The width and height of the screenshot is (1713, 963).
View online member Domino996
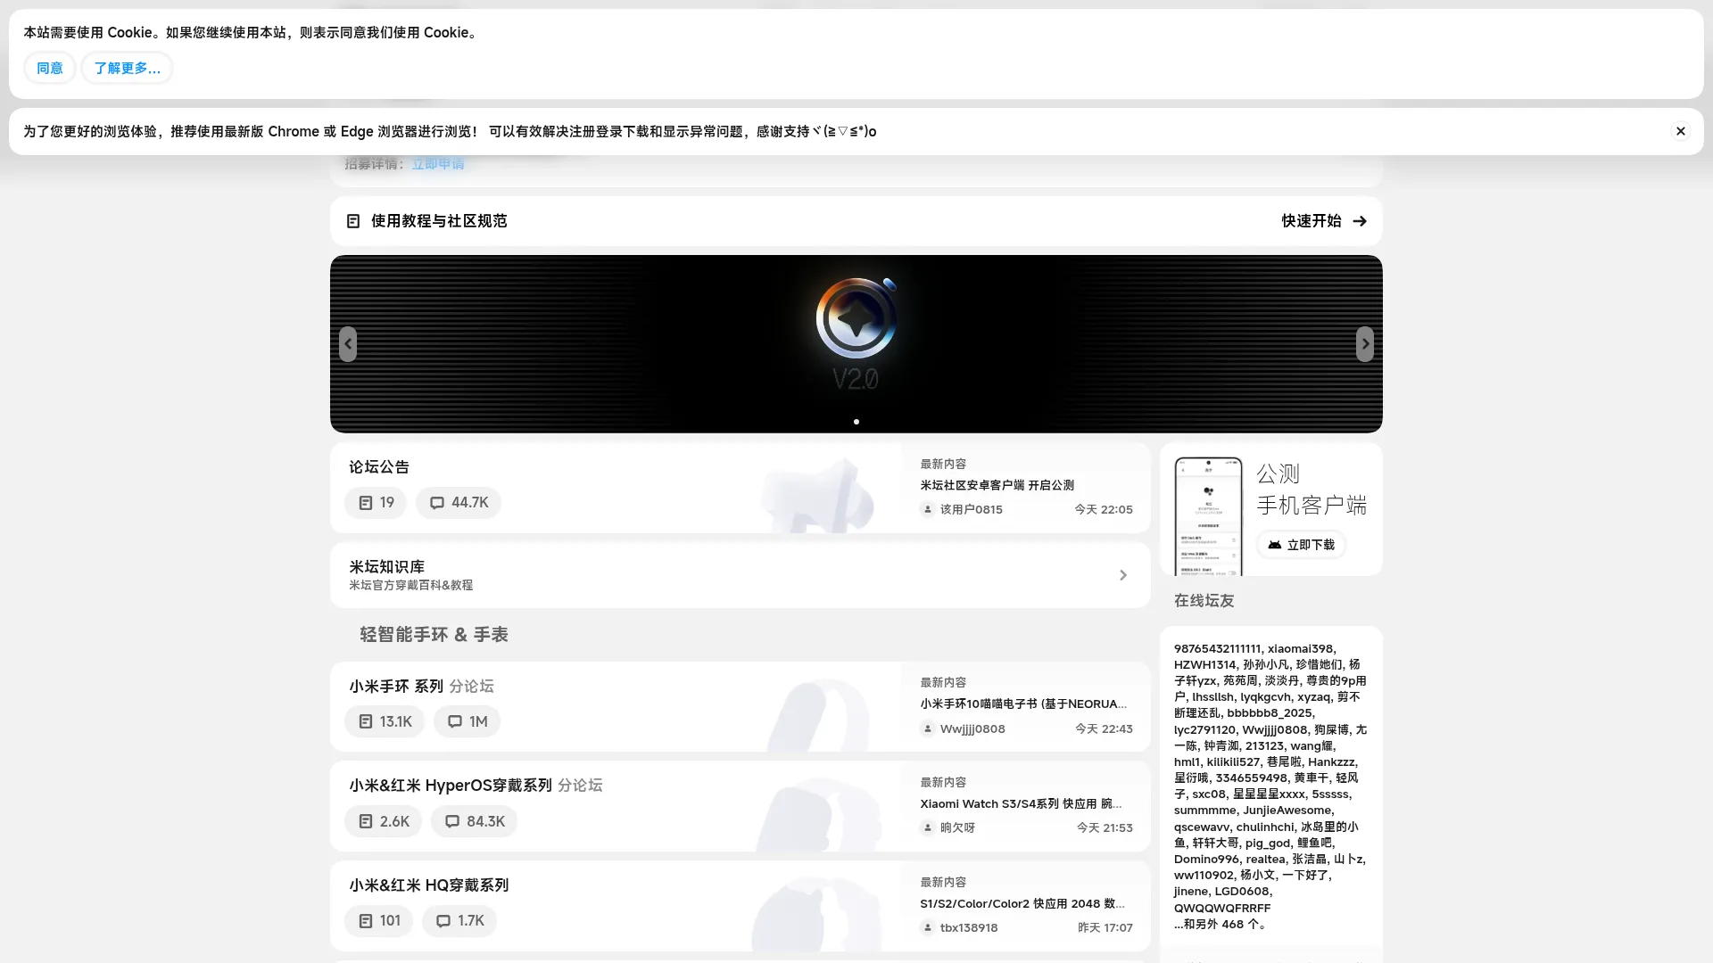pyautogui.click(x=1207, y=860)
